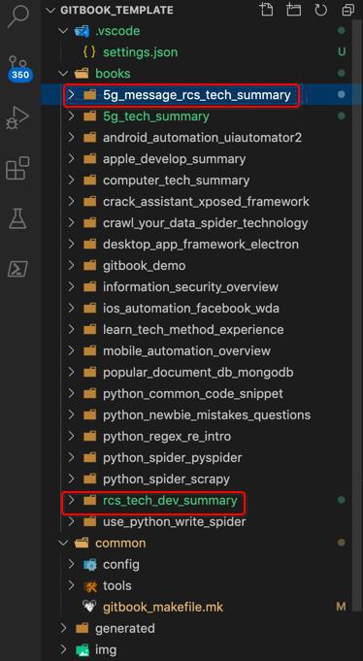Open Run and Debug view
Screen dimensions: 363x661
pos(17,118)
